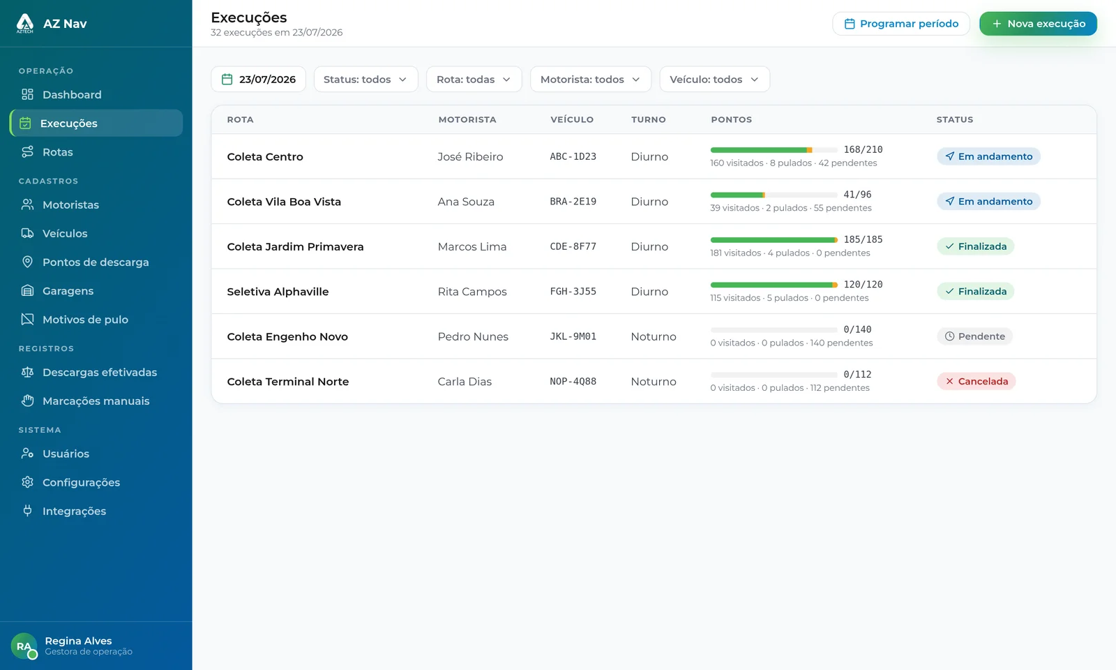Click the Motoristas people icon
This screenshot has height=670, width=1116.
tap(27, 204)
